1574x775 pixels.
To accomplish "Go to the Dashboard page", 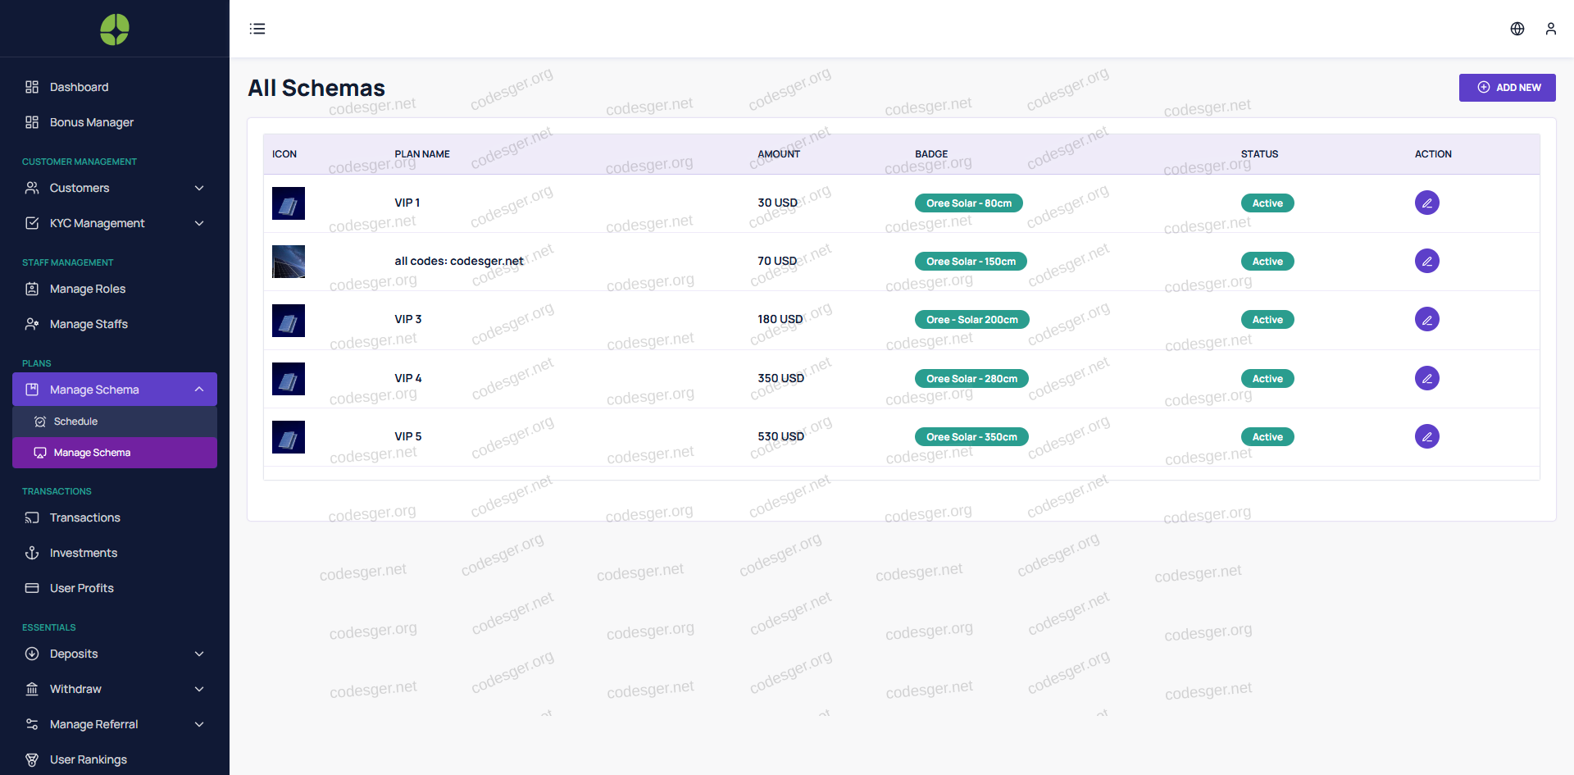I will click(79, 87).
